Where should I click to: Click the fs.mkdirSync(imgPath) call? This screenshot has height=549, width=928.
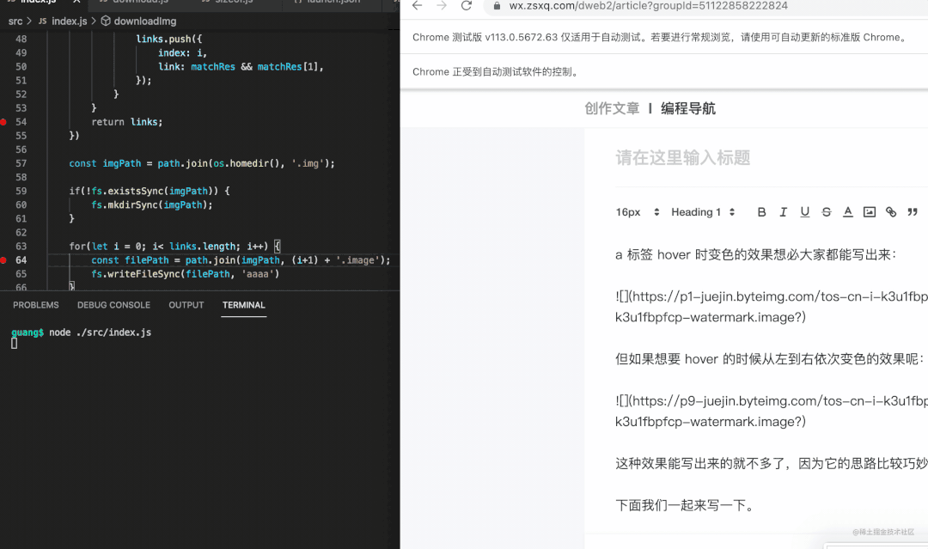[x=151, y=204]
